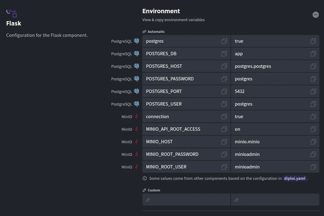Click the info icon below the variables

click(x=145, y=178)
